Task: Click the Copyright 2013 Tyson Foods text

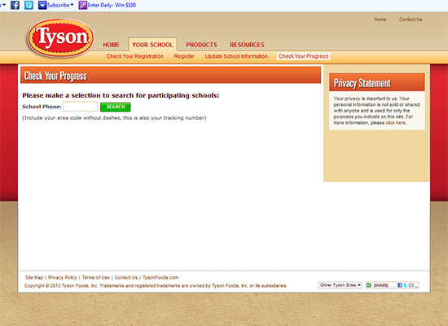Action: [x=156, y=286]
